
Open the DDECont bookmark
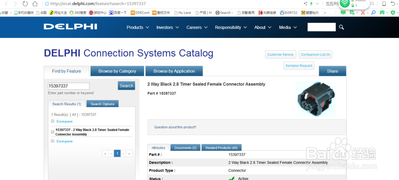coord(140,12)
